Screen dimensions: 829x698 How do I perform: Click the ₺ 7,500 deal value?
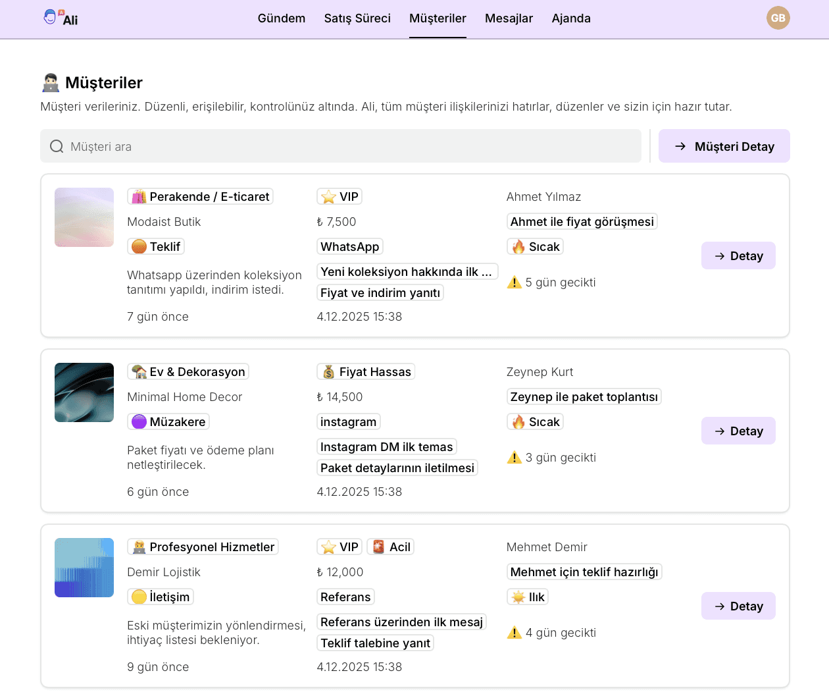(336, 222)
